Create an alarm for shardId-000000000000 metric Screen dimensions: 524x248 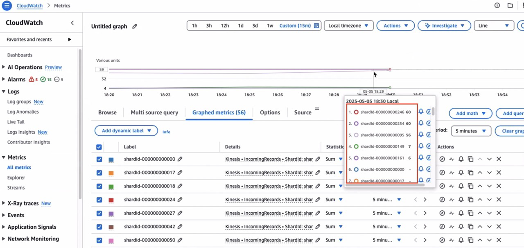tap(461, 159)
